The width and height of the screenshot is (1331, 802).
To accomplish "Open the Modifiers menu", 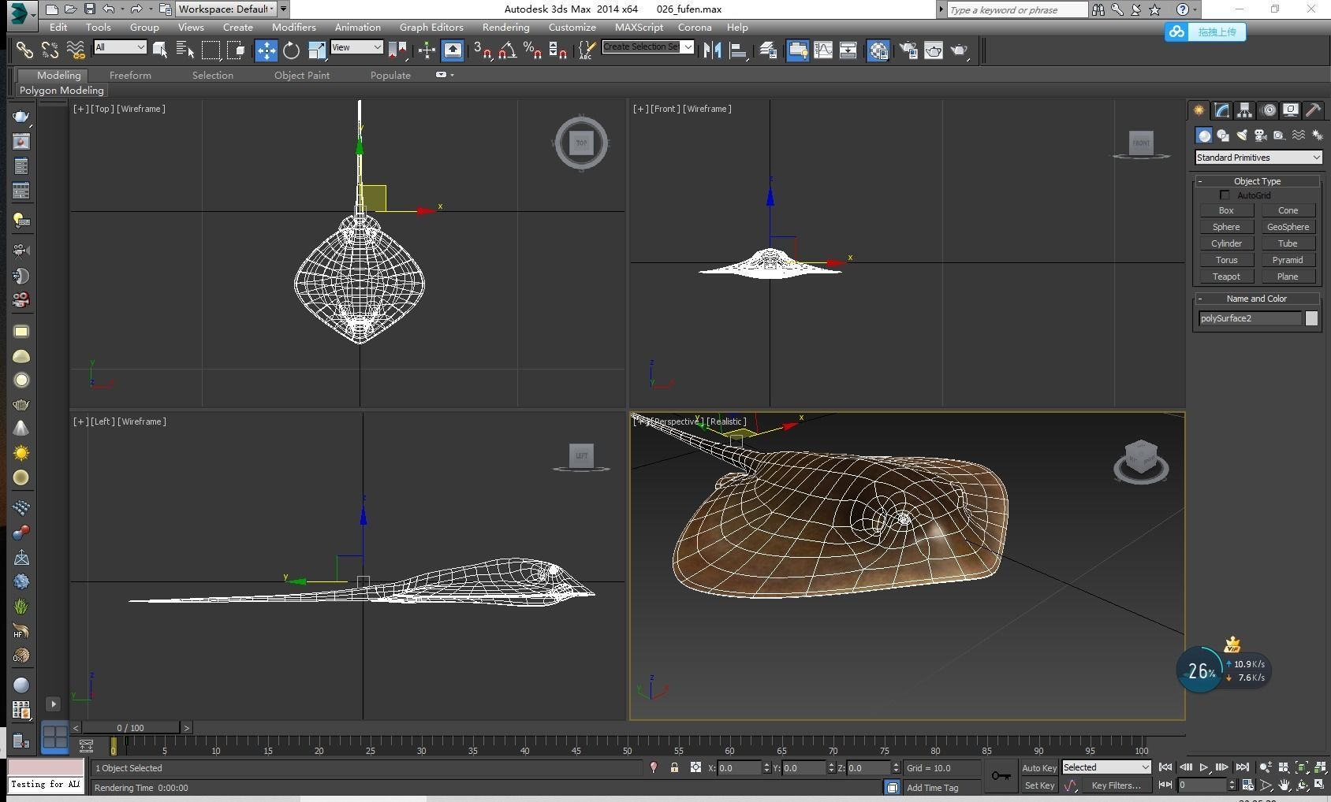I will [x=293, y=27].
